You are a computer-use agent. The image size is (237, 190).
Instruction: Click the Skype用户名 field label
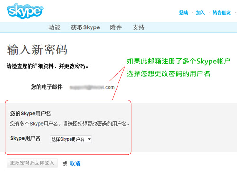25,138
